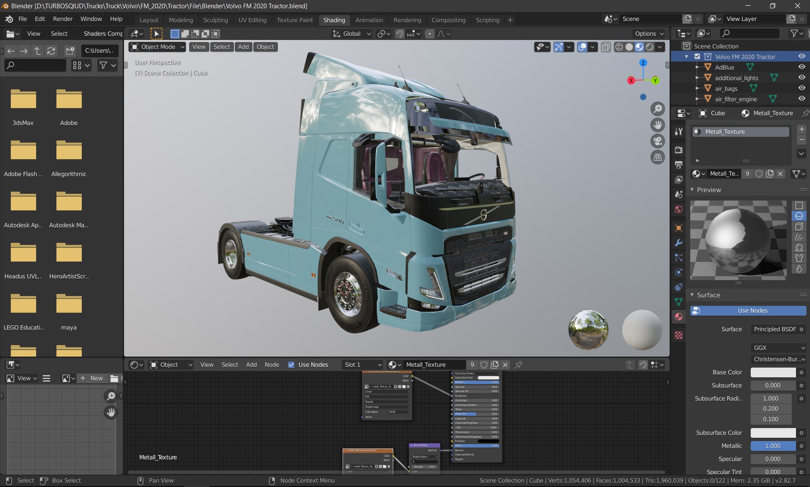Select Metall_Texture material slot
Viewport: 810px width, 487px height.
coord(741,132)
